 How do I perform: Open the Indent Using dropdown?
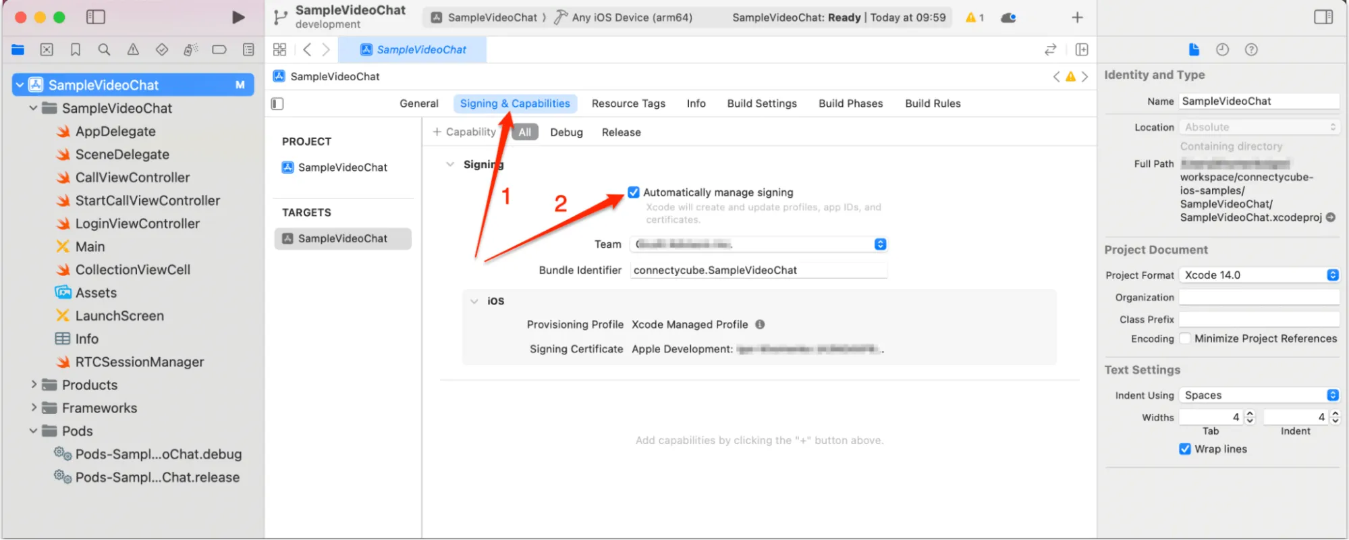1259,395
